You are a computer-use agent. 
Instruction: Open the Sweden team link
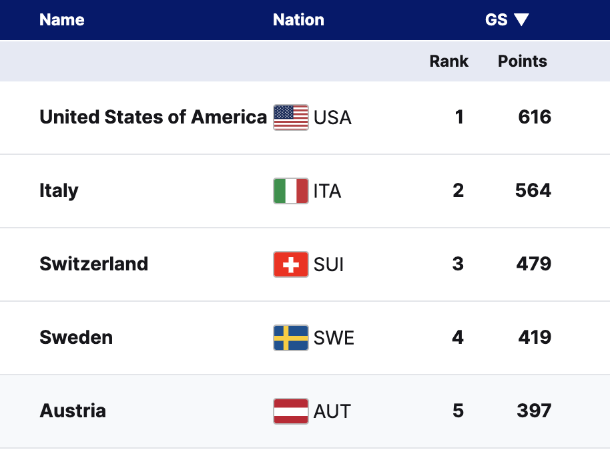click(76, 338)
